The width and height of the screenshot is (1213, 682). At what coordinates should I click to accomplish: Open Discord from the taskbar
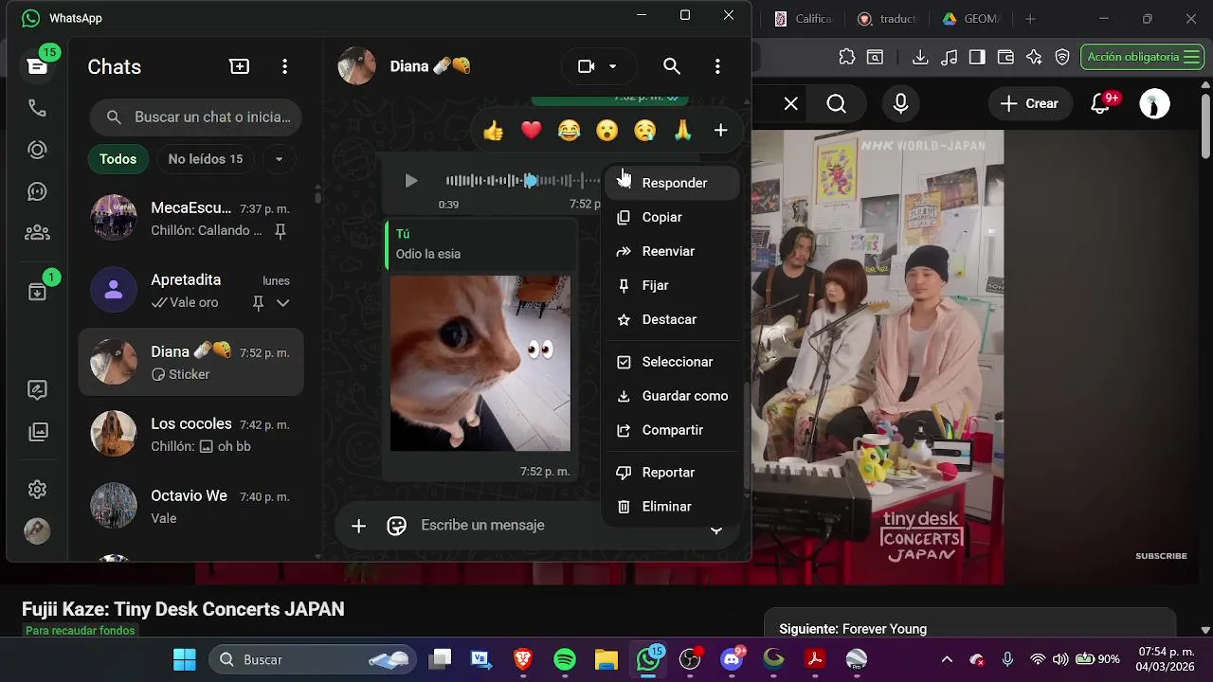pos(732,659)
